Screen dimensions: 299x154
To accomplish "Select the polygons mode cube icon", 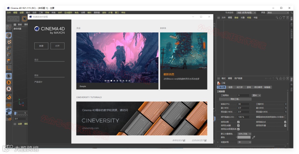I will pos(9,61).
